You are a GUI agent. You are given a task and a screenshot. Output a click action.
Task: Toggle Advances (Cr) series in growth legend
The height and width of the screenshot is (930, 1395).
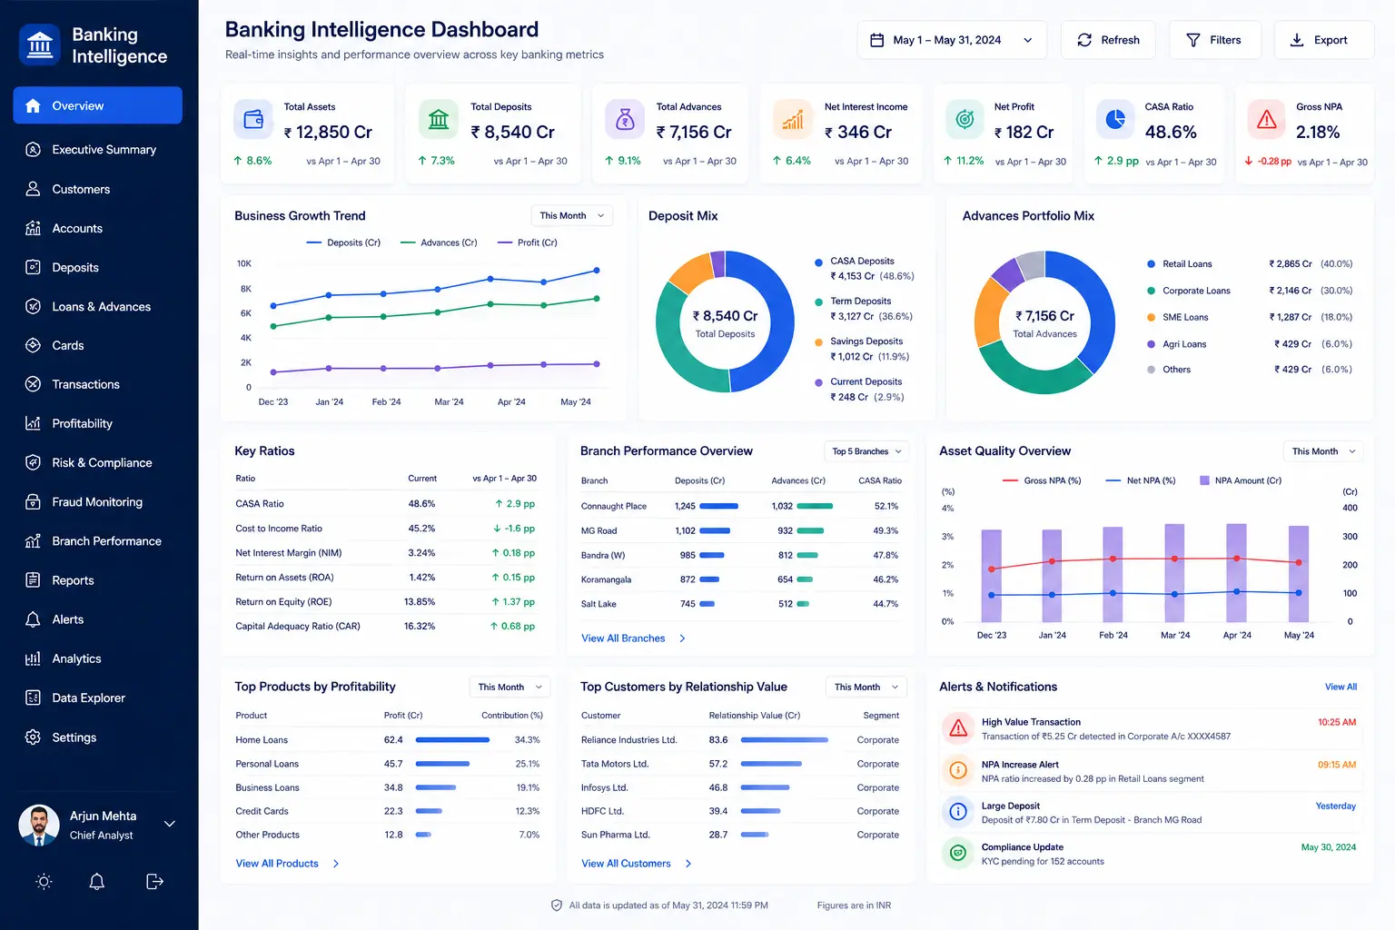pos(439,242)
